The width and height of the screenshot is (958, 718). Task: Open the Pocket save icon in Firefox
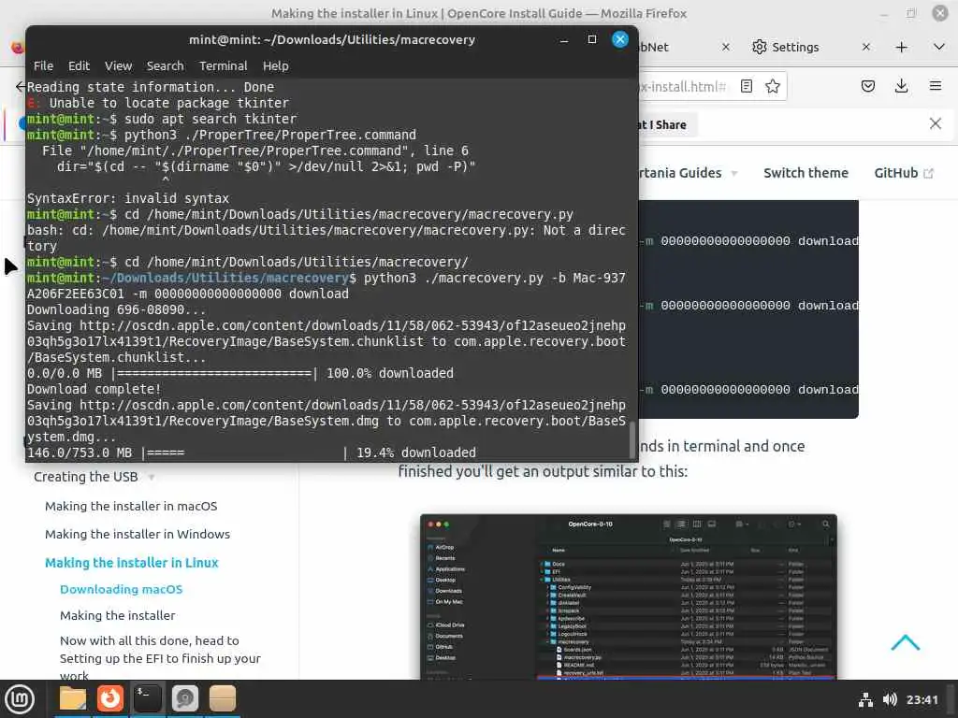click(x=867, y=86)
